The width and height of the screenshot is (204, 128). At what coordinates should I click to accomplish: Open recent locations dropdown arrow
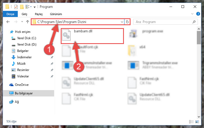point(22,22)
